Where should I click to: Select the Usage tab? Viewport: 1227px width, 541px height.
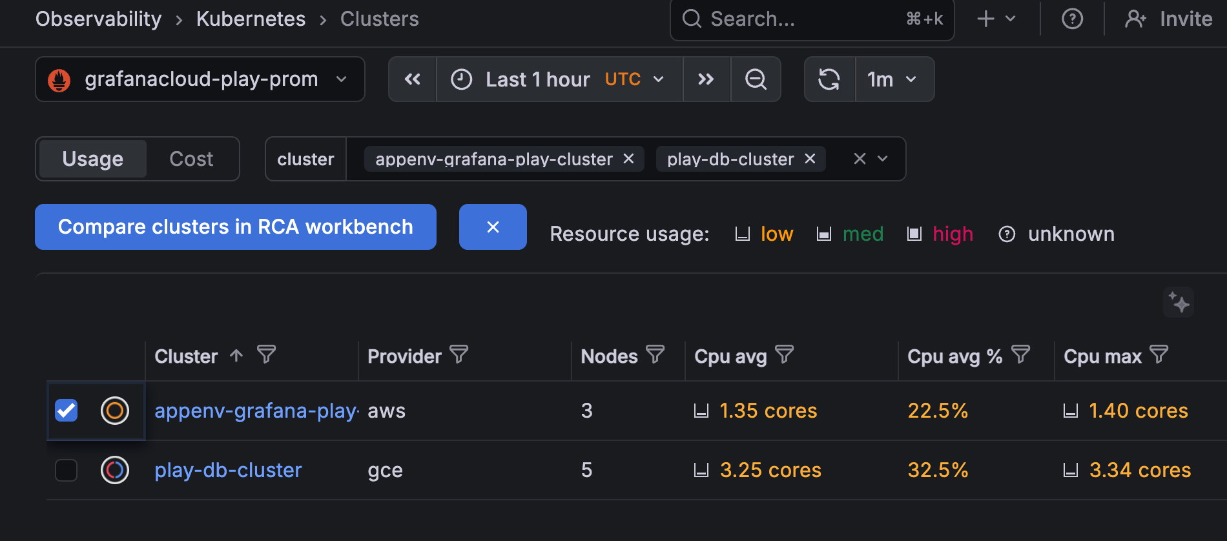93,159
